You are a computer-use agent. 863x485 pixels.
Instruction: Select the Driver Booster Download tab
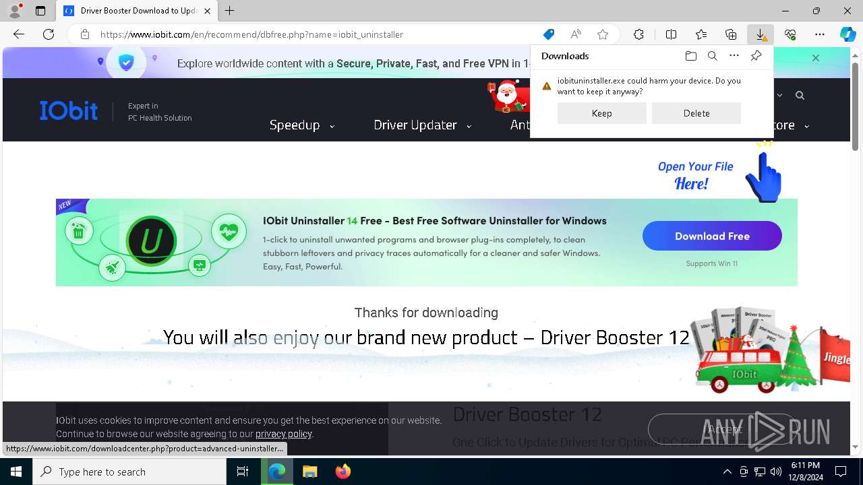pos(137,11)
